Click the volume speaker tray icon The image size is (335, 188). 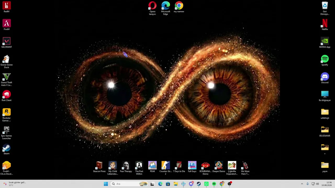[317, 184]
